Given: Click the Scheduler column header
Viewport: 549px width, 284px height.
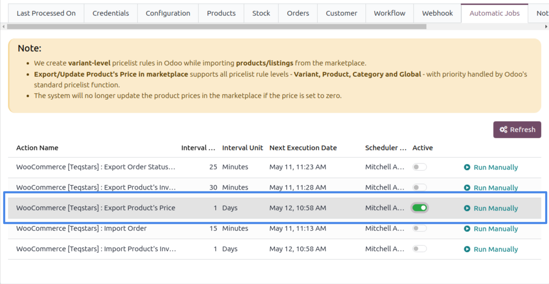Looking at the screenshot, I should [x=385, y=148].
